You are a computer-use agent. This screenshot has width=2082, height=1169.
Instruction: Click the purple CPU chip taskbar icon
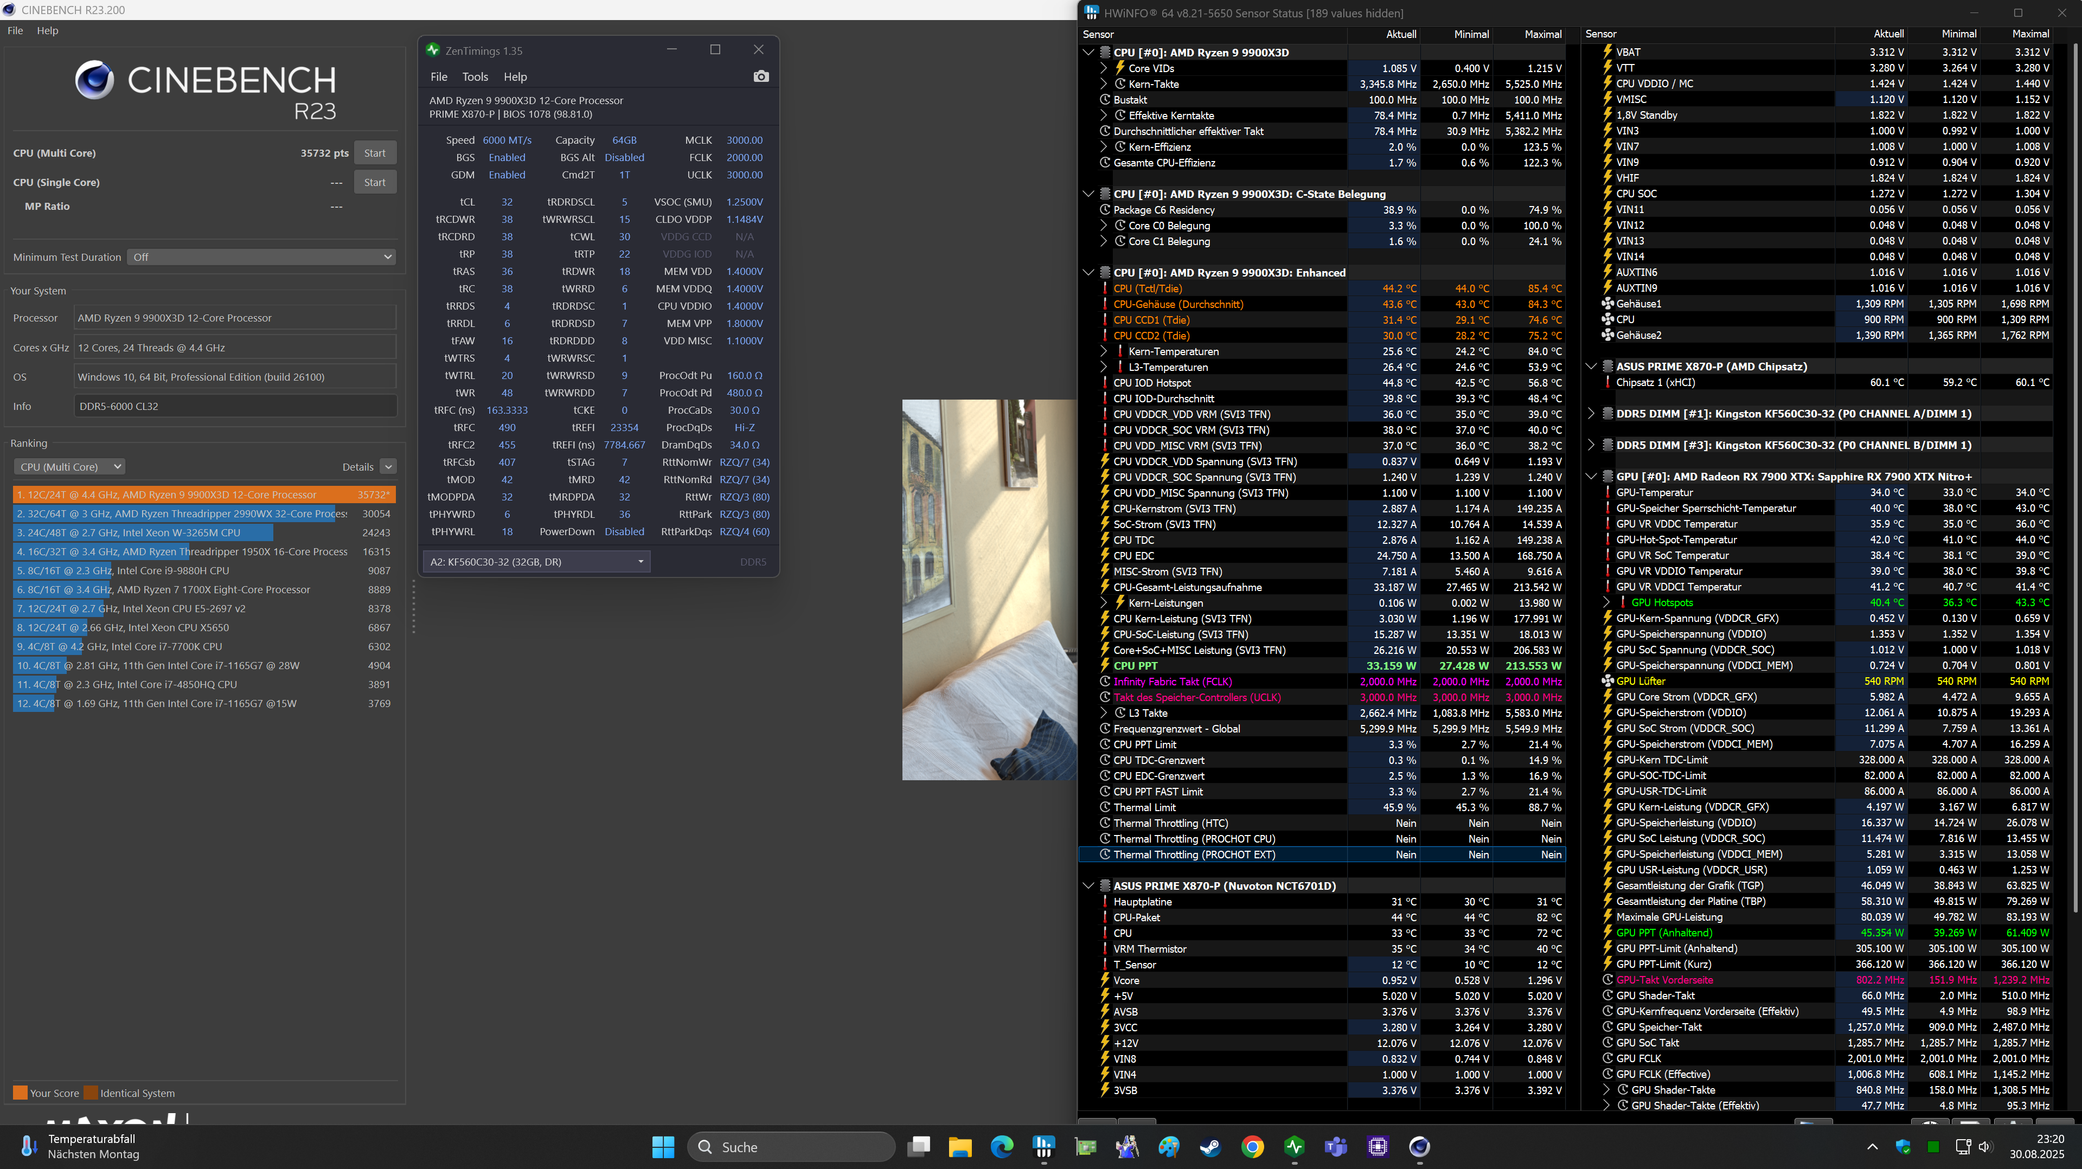point(1377,1146)
